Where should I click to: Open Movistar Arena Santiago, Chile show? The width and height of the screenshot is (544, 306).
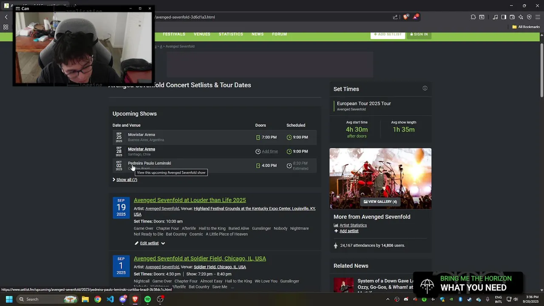pos(142,149)
